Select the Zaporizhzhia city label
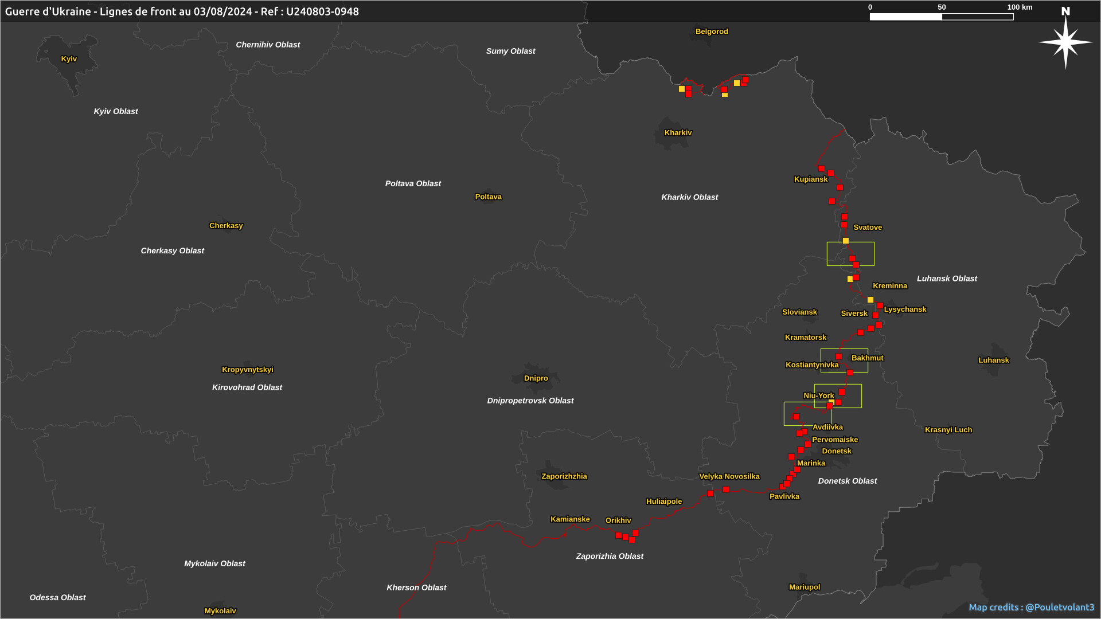 (x=564, y=476)
